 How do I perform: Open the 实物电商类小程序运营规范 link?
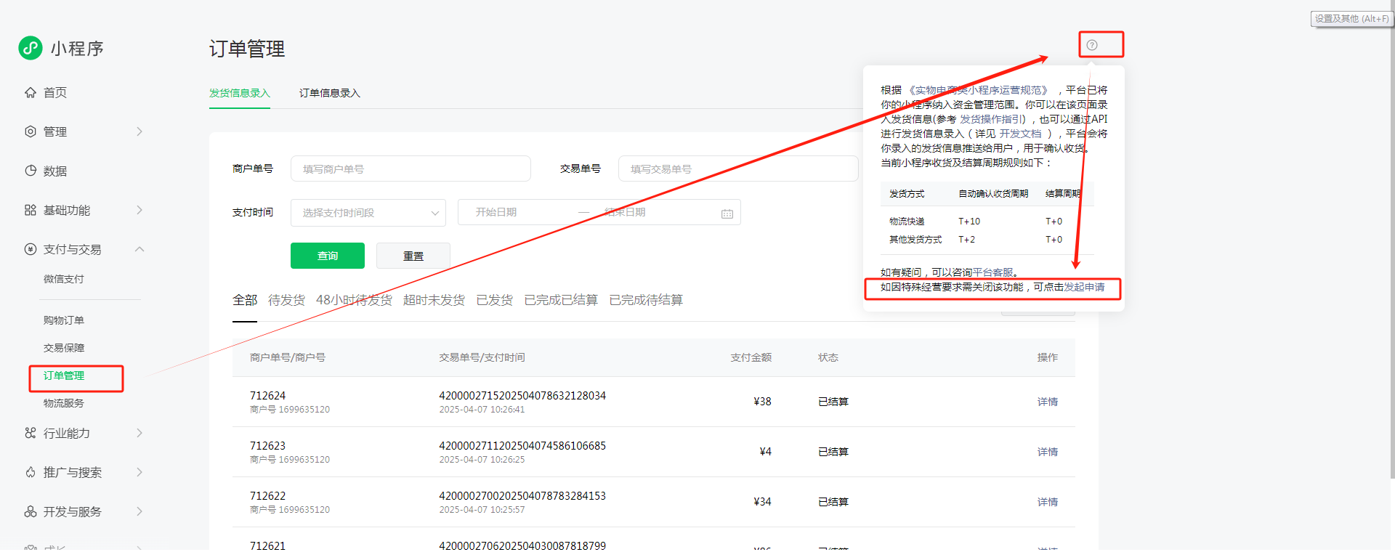pyautogui.click(x=979, y=90)
